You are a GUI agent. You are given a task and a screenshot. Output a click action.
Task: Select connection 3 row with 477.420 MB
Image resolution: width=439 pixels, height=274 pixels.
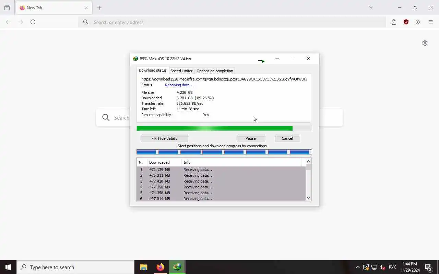221,181
